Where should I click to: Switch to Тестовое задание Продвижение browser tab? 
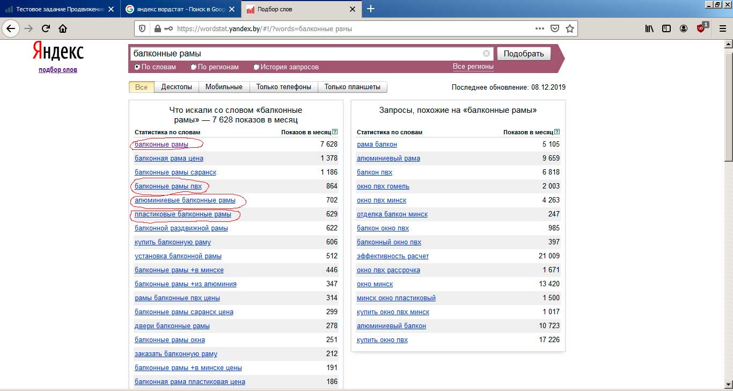(x=60, y=9)
